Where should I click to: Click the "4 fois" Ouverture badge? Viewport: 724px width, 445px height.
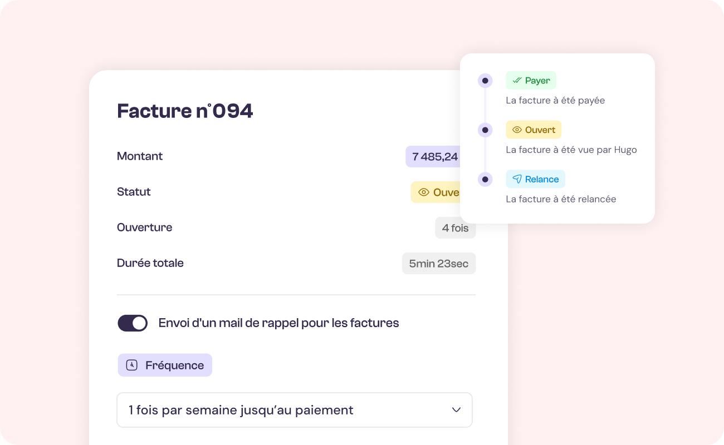pos(455,228)
